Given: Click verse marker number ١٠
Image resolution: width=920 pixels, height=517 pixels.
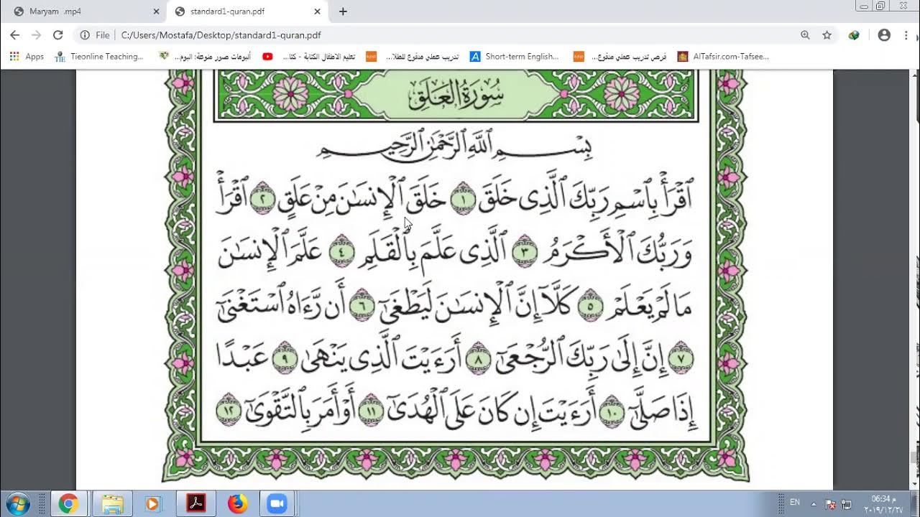Looking at the screenshot, I should click(612, 412).
